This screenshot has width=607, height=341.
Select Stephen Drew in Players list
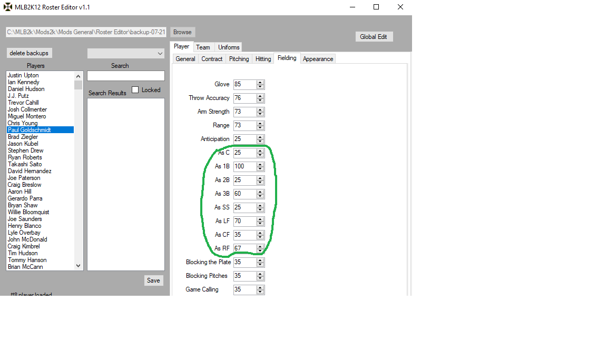(x=40, y=151)
